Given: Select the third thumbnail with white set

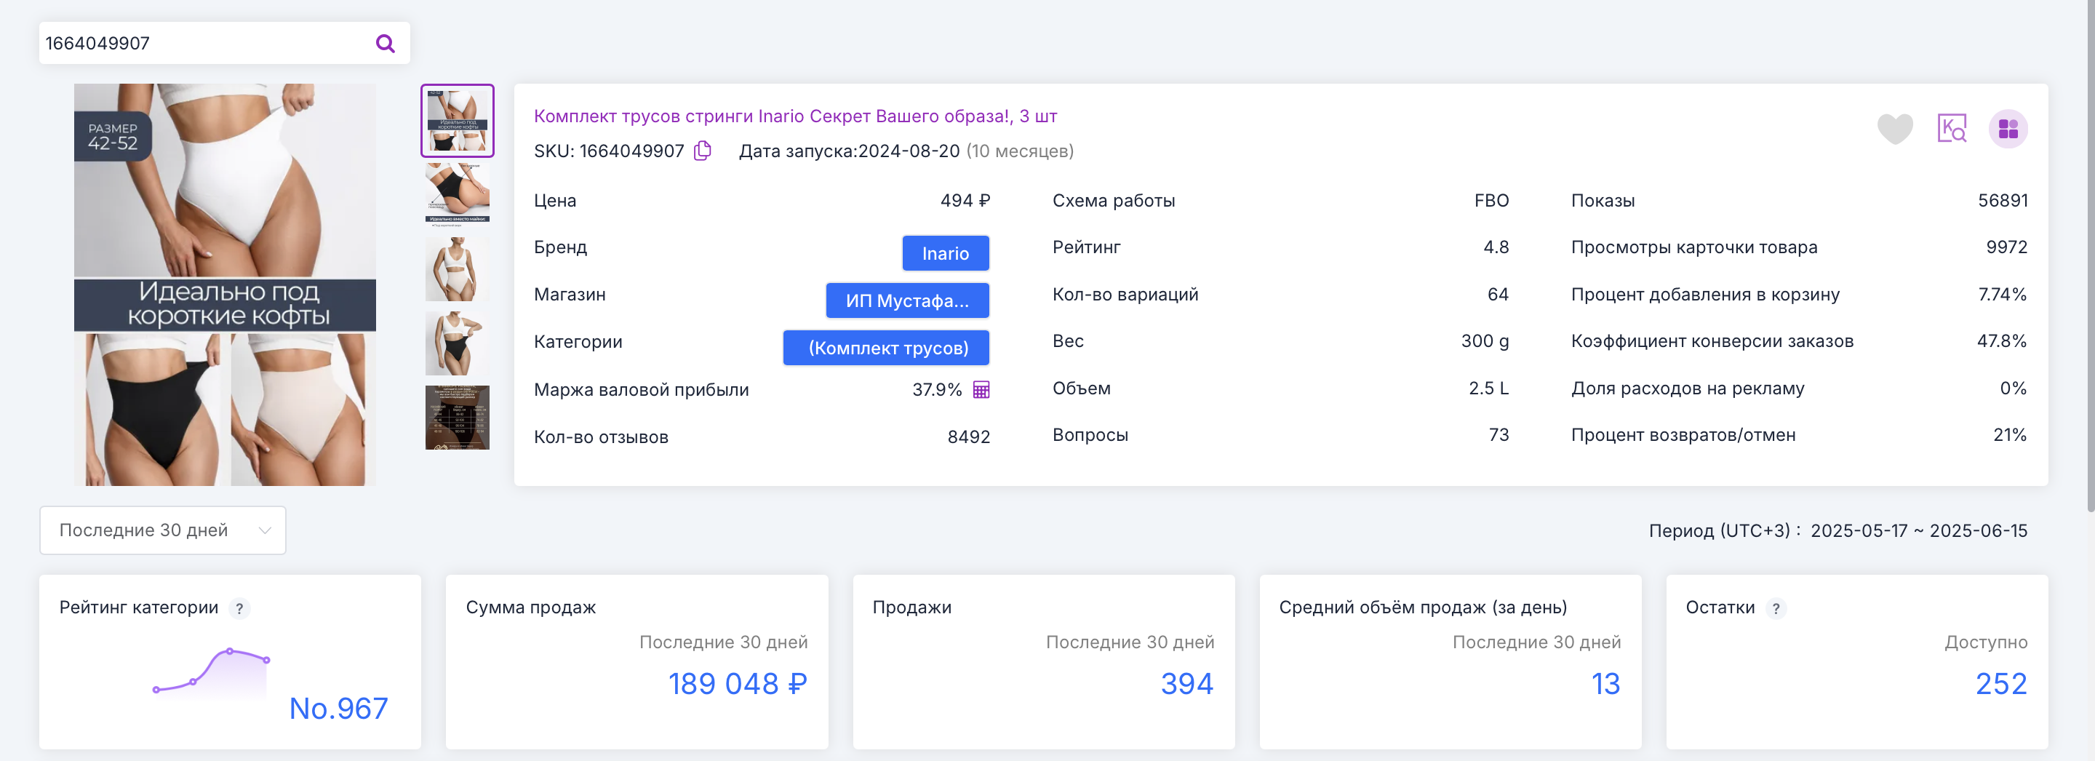Looking at the screenshot, I should click(x=457, y=268).
